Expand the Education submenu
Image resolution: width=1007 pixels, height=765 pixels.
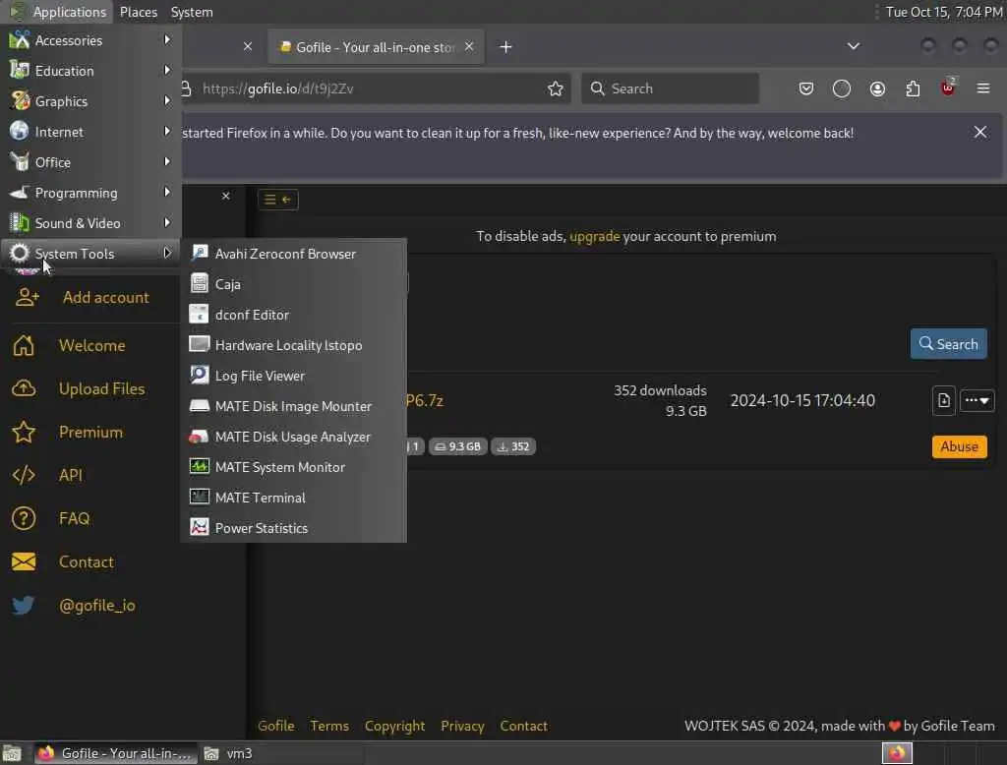[x=90, y=71]
